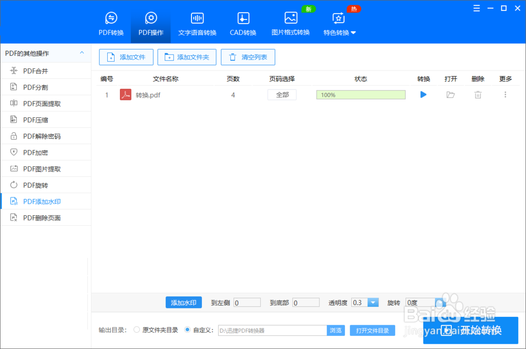The image size is (526, 349).
Task: Open the 全部 page selection for 转换.pdf
Action: point(282,95)
